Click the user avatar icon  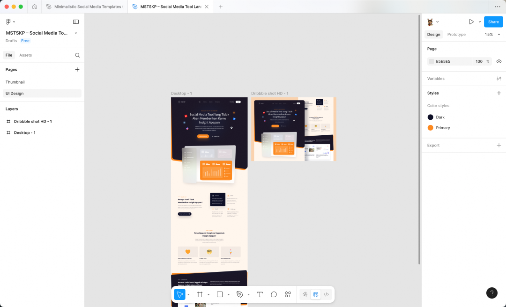[430, 22]
